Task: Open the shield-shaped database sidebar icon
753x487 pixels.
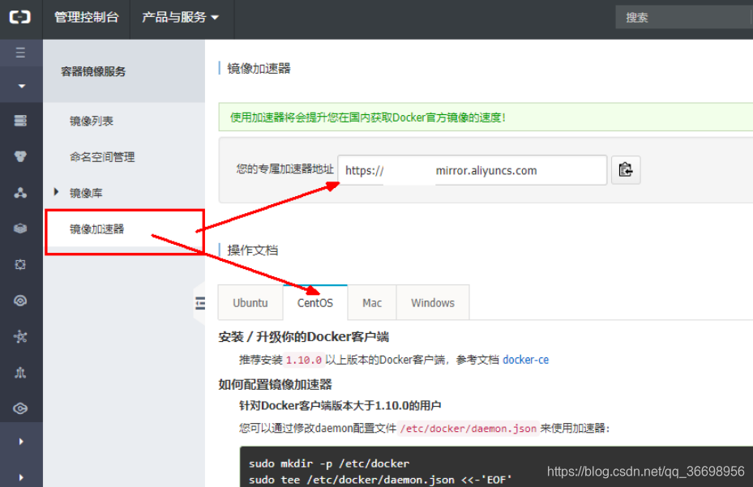Action: [x=20, y=156]
